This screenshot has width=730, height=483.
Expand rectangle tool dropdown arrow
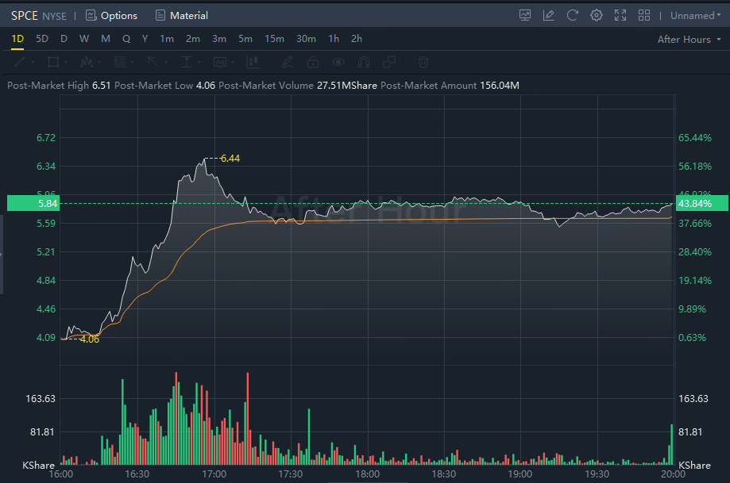click(x=66, y=63)
